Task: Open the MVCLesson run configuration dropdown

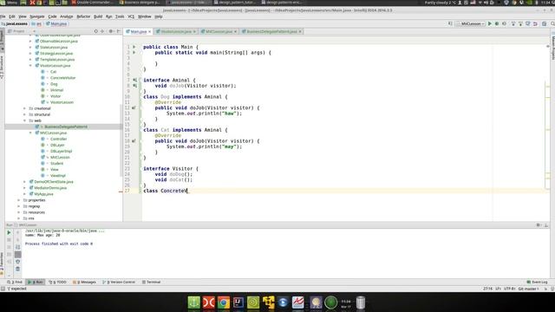Action: click(471, 23)
